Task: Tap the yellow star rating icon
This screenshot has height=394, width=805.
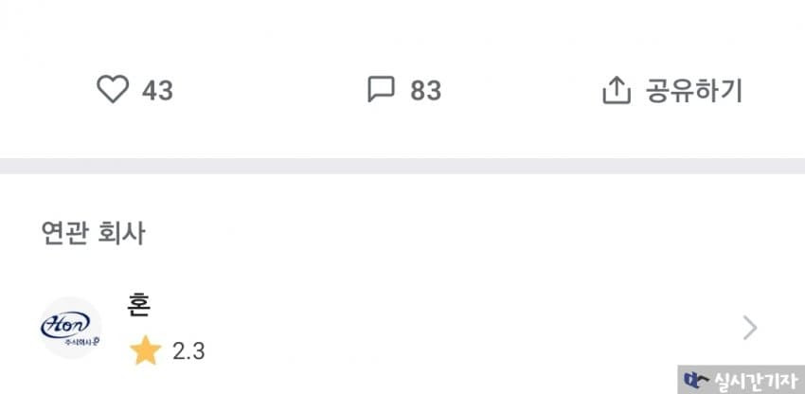Action: tap(145, 350)
